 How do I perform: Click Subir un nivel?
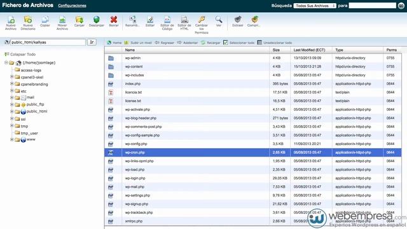(x=138, y=43)
